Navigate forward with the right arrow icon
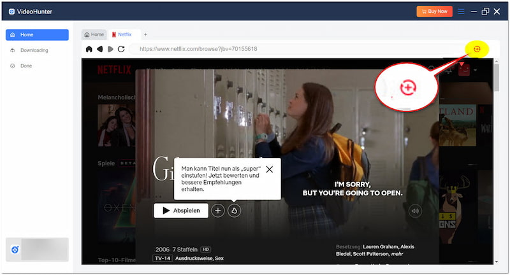 pos(110,49)
